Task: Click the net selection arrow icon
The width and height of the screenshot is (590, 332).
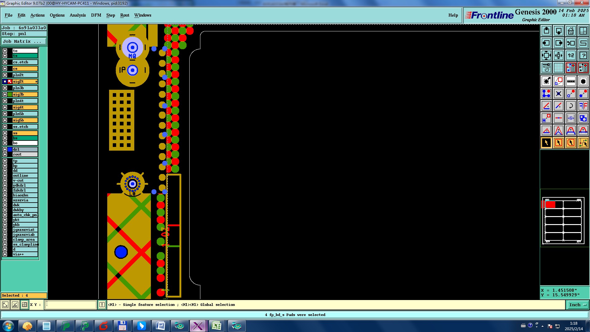Action: pos(583,143)
